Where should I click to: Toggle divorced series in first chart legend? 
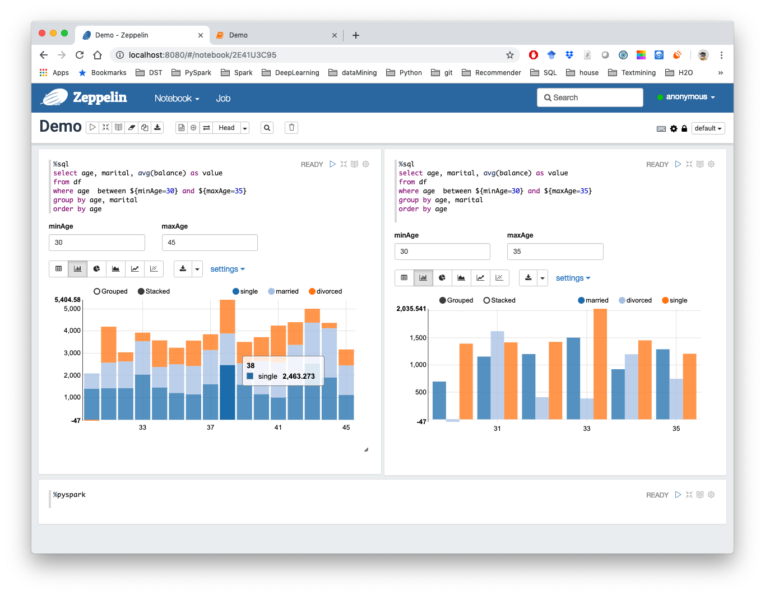tap(326, 291)
